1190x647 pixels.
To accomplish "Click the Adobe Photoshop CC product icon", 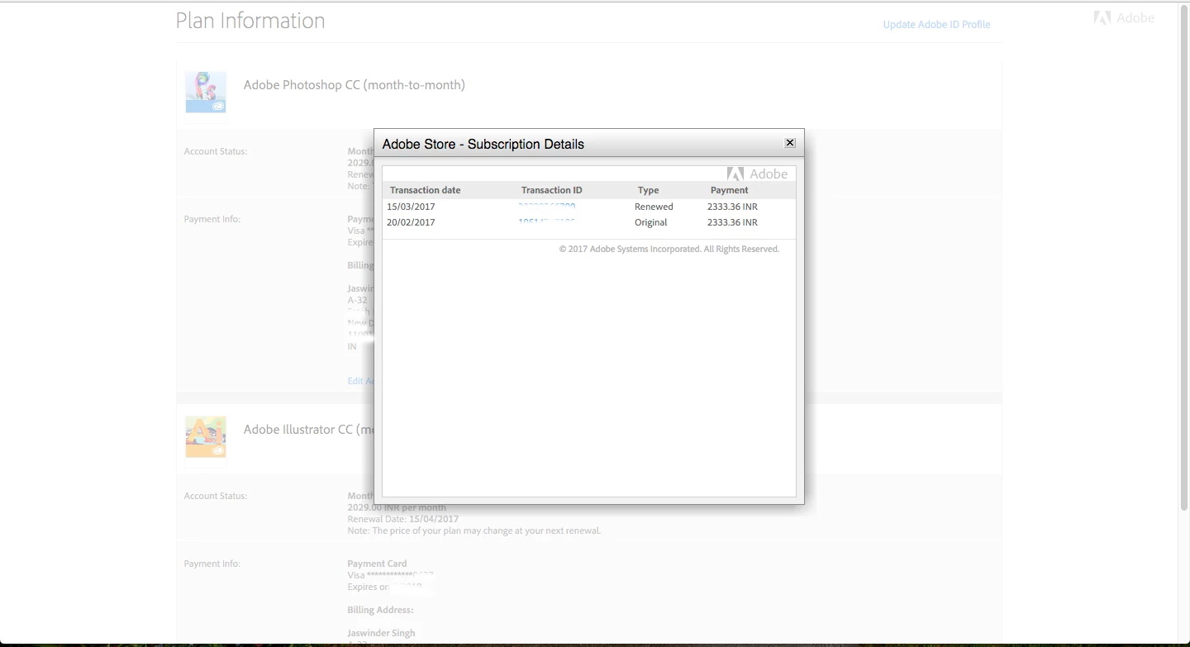I will tap(206, 92).
